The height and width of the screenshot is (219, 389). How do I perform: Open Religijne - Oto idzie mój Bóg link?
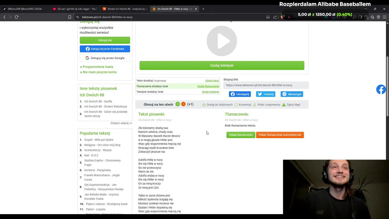tap(102, 145)
